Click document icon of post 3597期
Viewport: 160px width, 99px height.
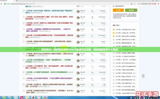point(24,60)
